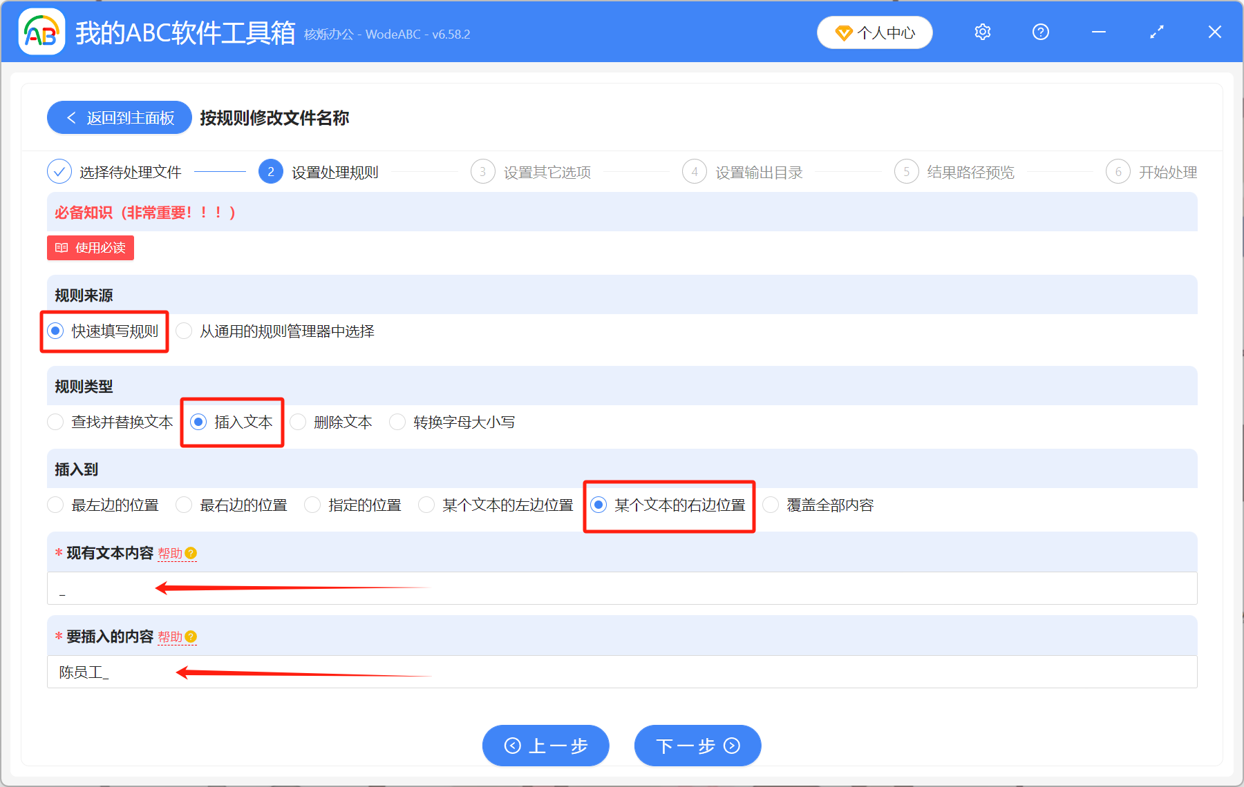Viewport: 1244px width, 787px height.
Task: Click the help question mark in title bar
Action: (1040, 32)
